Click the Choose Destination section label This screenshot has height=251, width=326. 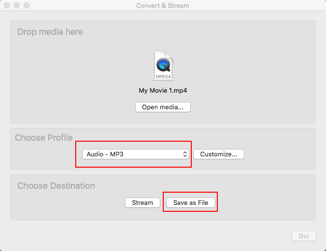[56, 186]
